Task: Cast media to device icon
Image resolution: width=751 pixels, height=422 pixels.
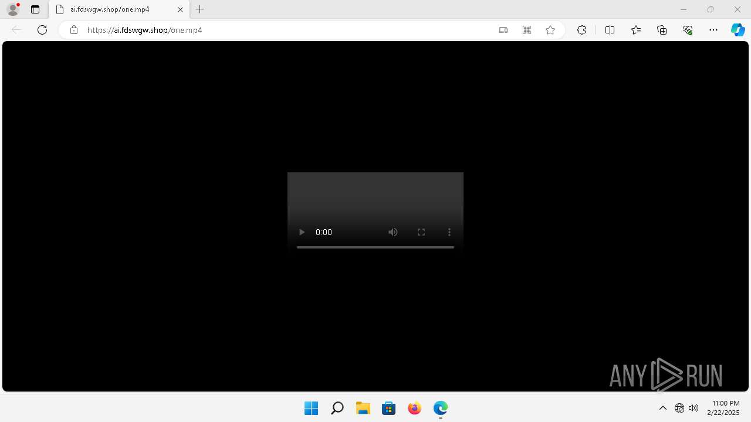Action: pos(503,30)
